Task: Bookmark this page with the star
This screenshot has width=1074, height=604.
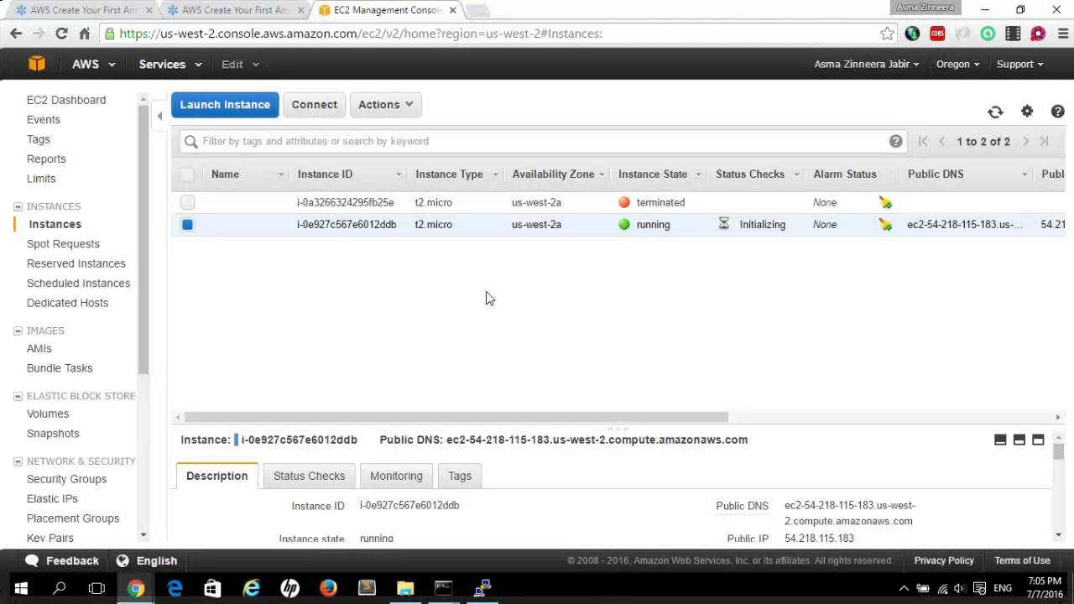Action: [x=887, y=34]
